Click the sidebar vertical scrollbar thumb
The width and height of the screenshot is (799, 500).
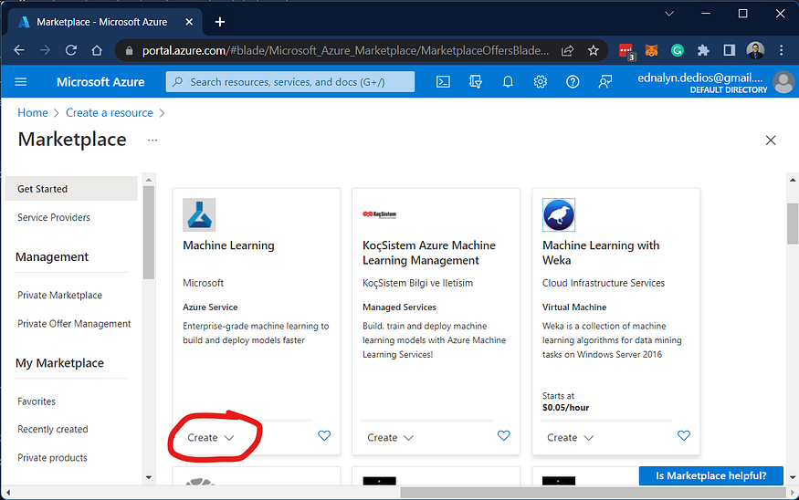coord(148,232)
